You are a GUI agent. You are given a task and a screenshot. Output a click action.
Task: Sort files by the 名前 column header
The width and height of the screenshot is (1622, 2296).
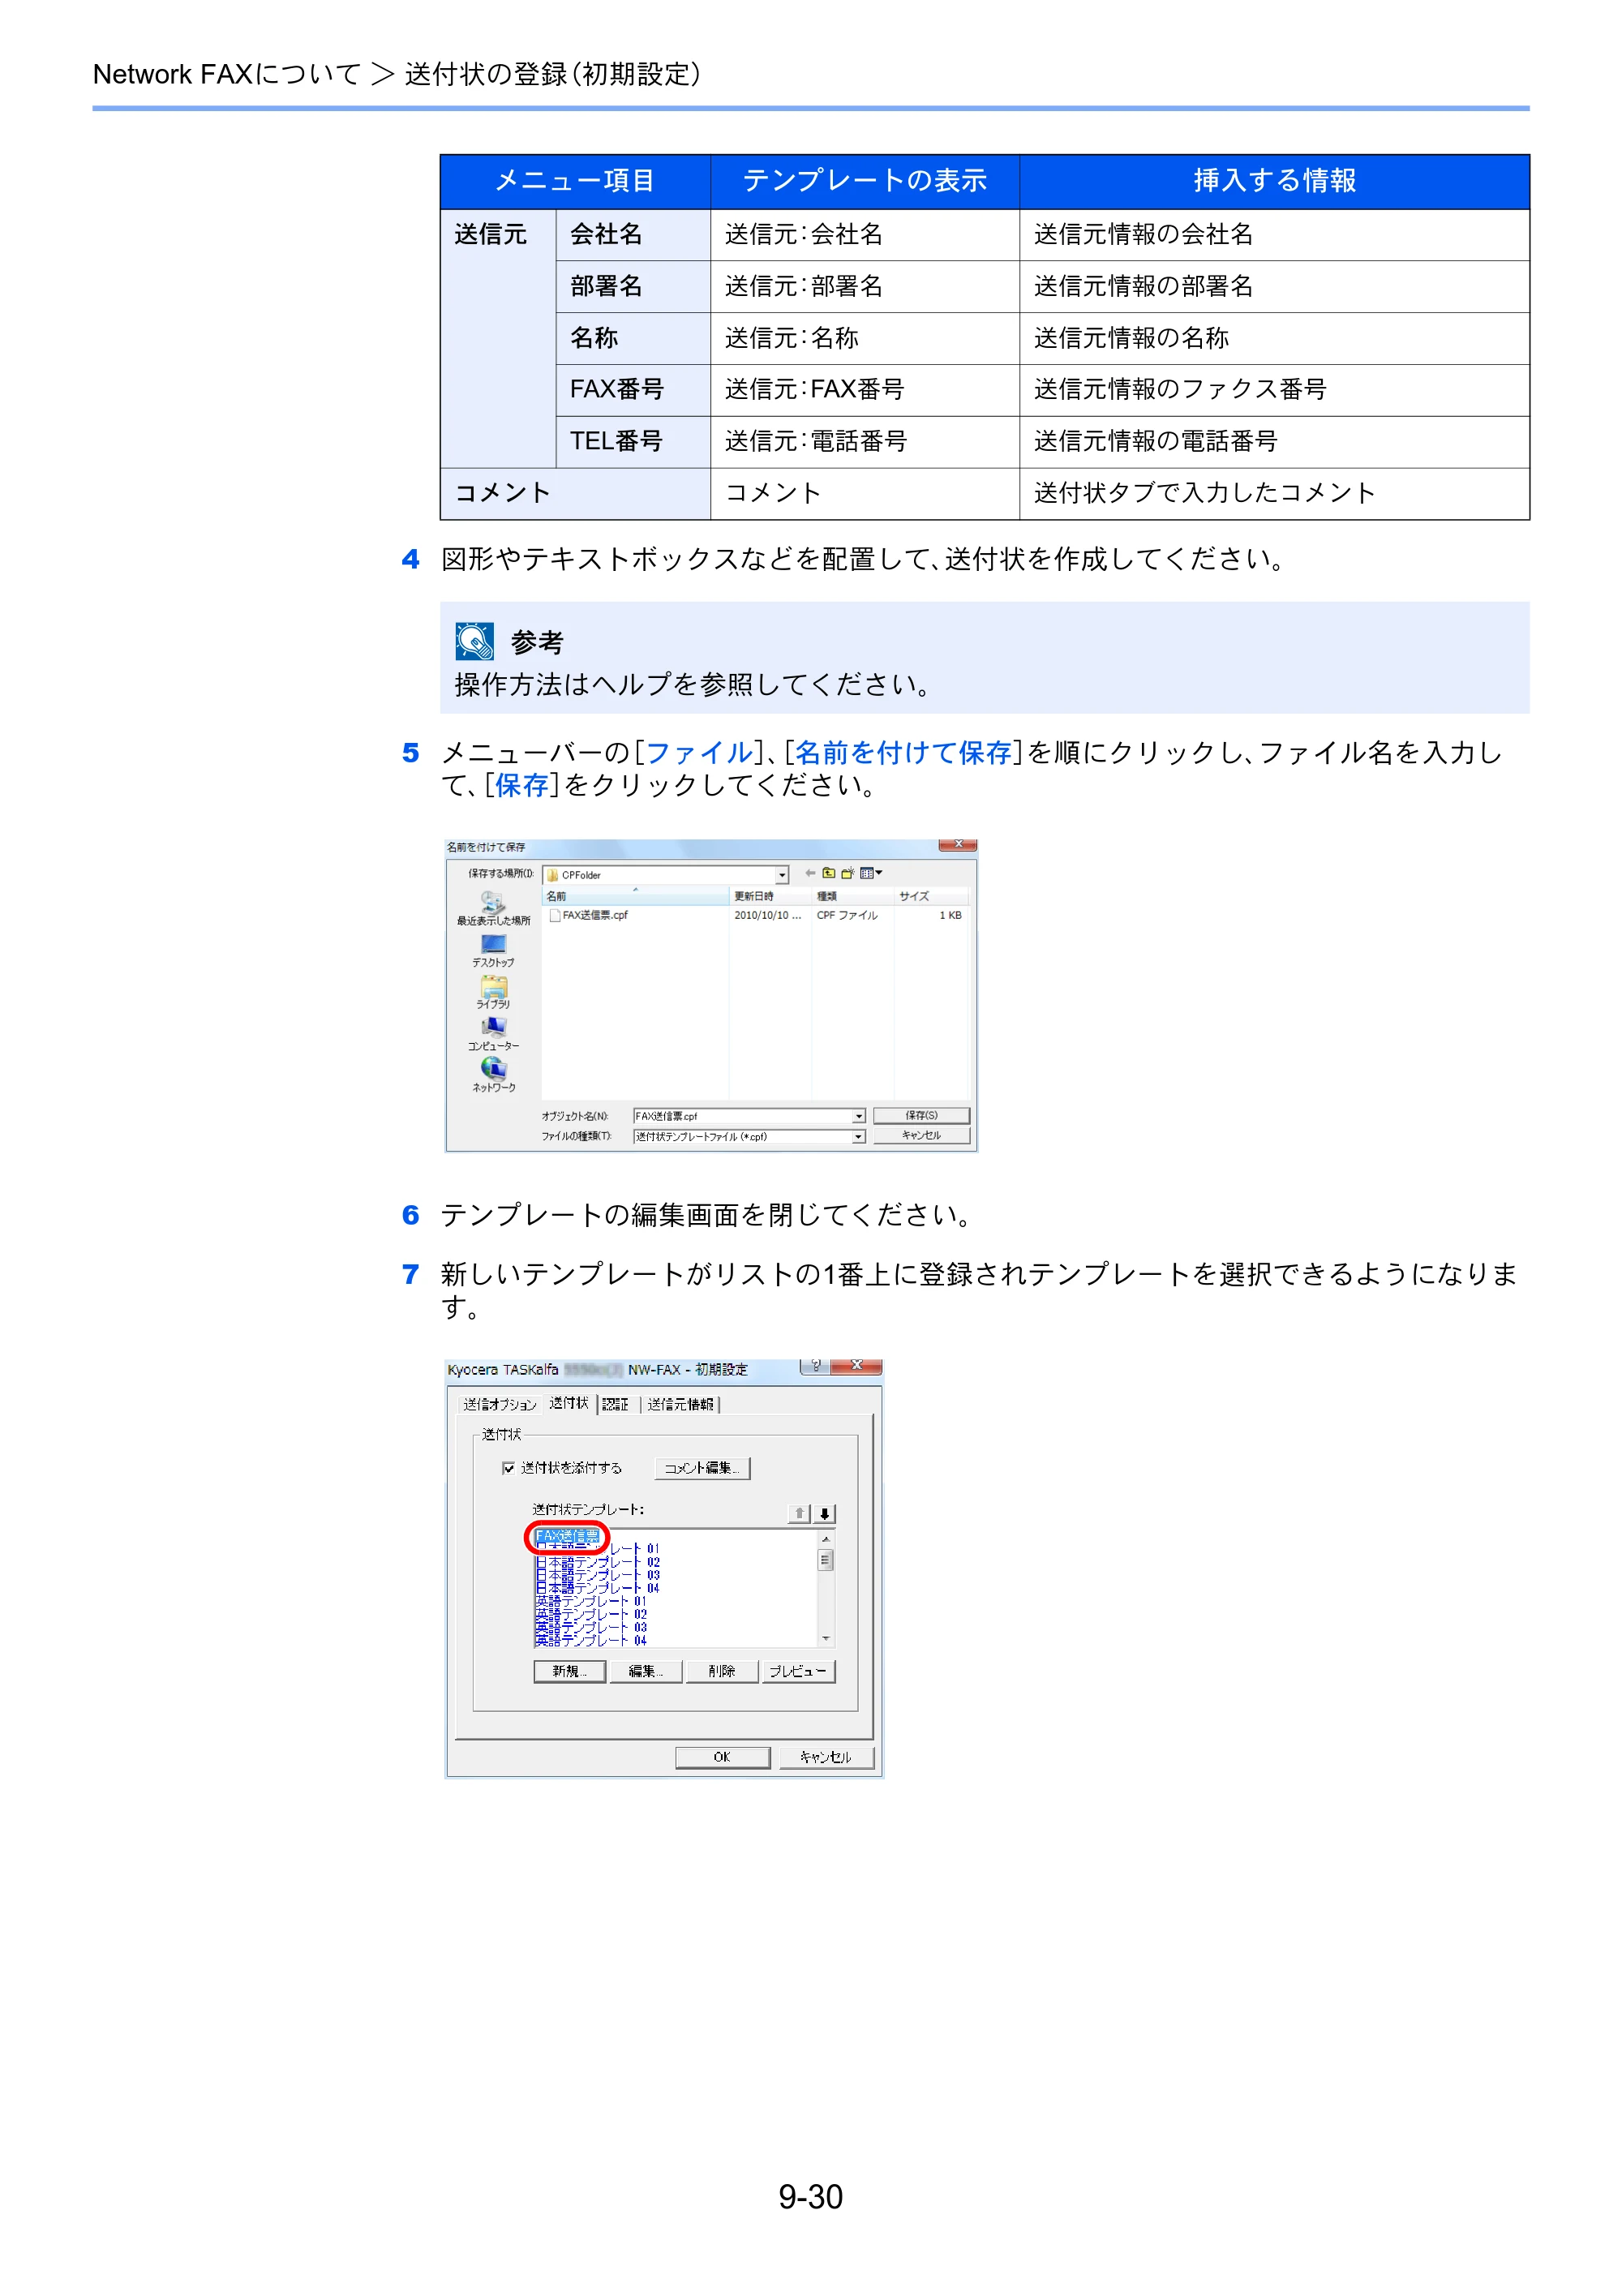coord(636,896)
